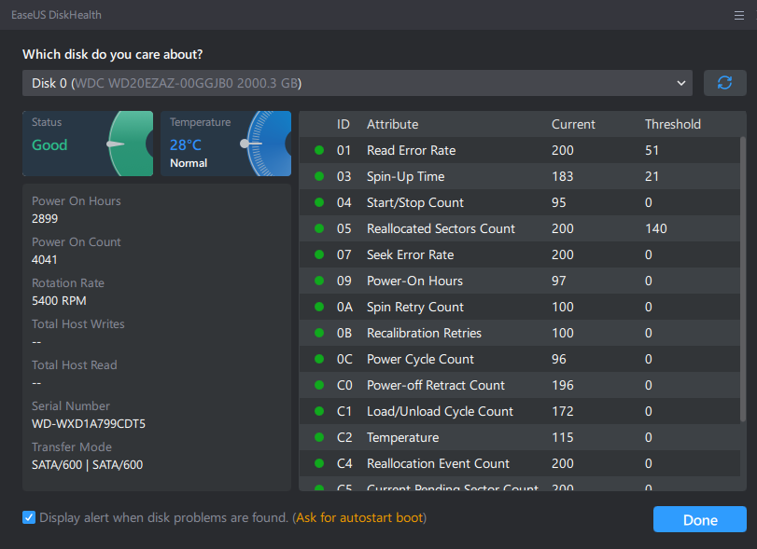The width and height of the screenshot is (757, 549).
Task: Select the Power-On Hours attribute text
Action: [414, 281]
